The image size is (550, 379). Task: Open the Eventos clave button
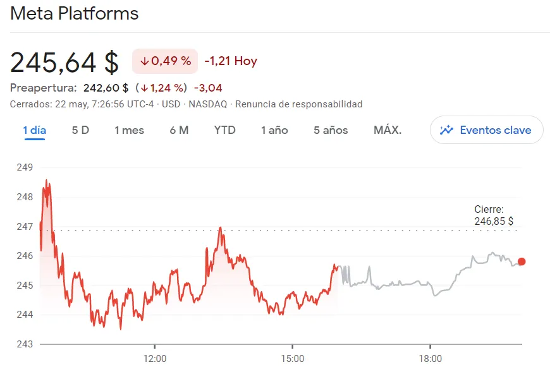coord(486,130)
